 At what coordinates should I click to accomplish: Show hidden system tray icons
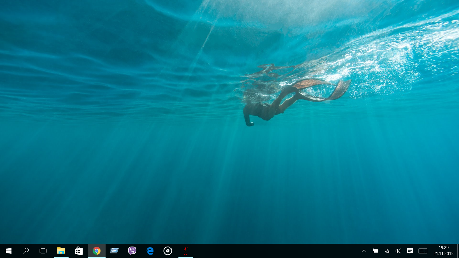coord(364,251)
